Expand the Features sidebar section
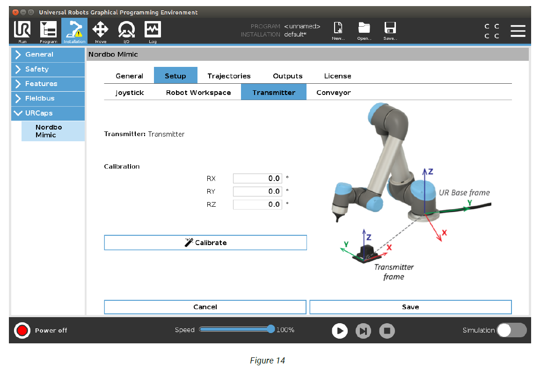 point(48,84)
